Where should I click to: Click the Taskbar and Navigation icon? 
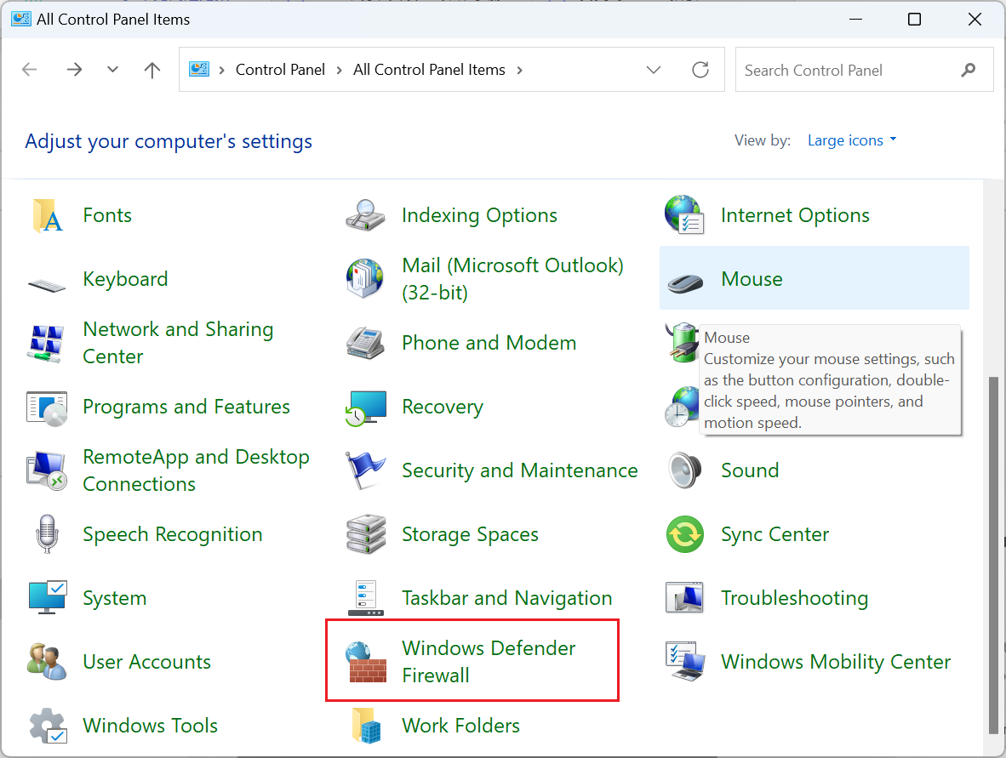click(x=366, y=598)
